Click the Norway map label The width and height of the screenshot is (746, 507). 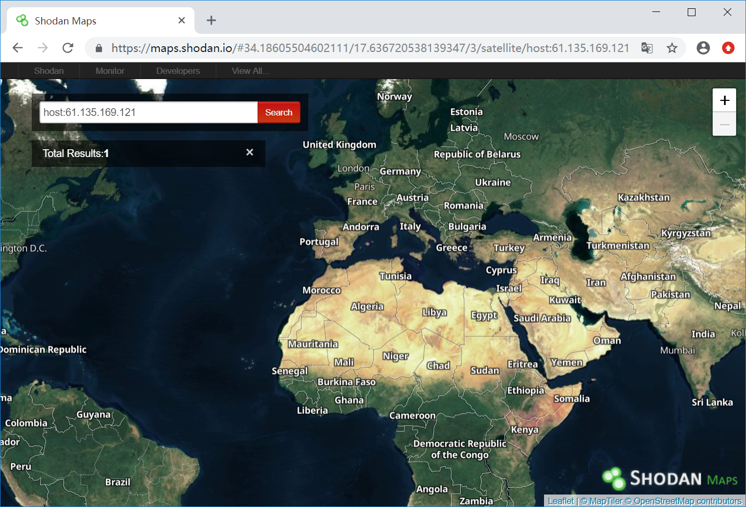394,96
